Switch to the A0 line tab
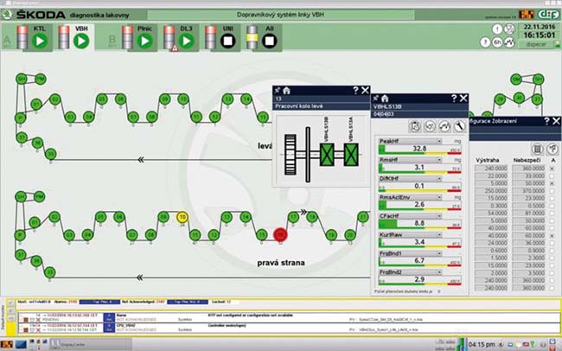 [264, 37]
